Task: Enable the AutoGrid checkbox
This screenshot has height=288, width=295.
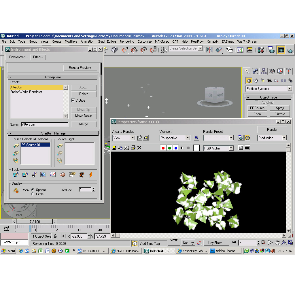Action: (256, 102)
